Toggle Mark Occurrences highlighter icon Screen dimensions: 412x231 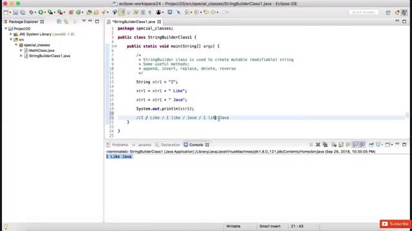click(x=122, y=12)
